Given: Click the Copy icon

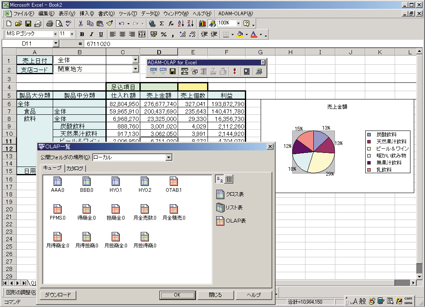Looking at the screenshot, I should [x=90, y=24].
